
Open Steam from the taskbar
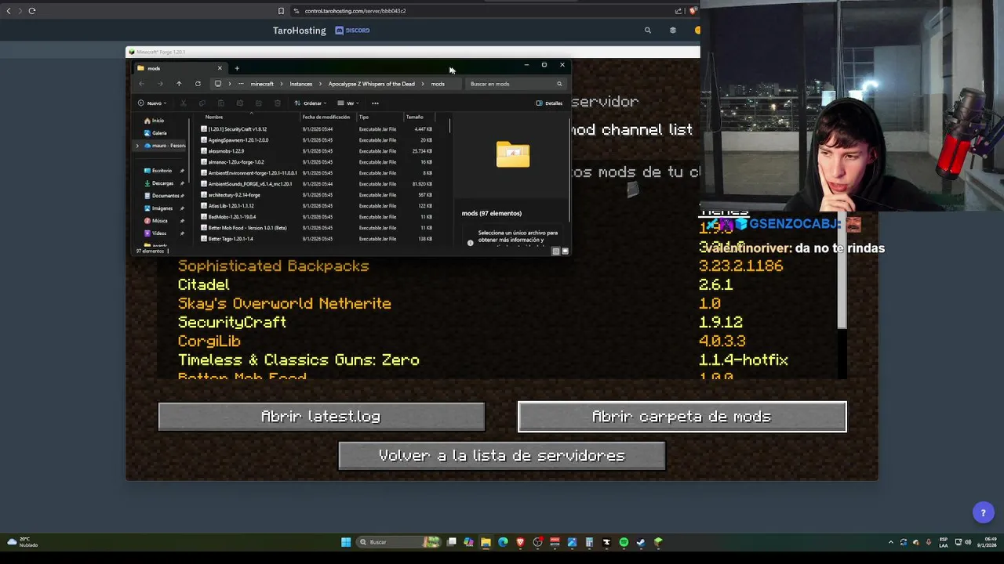tap(641, 542)
